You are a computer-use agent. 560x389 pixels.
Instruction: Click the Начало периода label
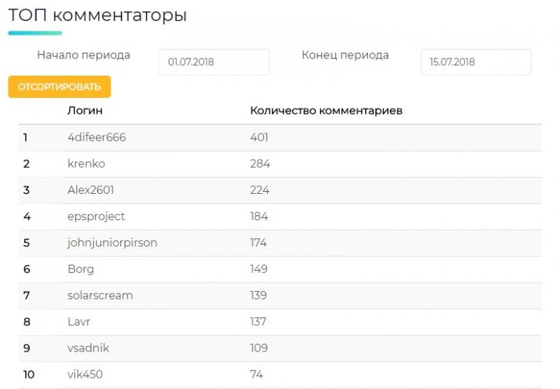click(x=83, y=56)
